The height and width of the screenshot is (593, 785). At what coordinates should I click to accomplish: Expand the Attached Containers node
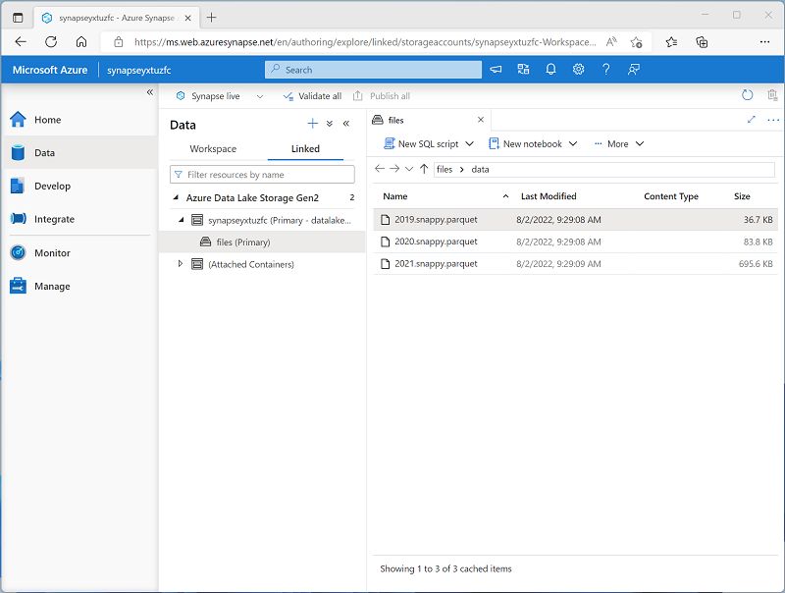181,264
